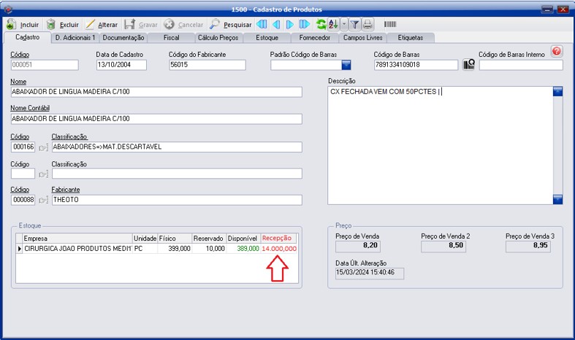Jump to the first record arrow
575x340 pixels.
(262, 25)
